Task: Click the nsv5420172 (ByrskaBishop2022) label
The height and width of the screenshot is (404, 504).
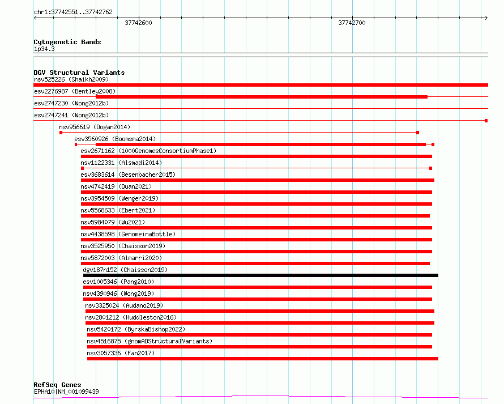Action: pyautogui.click(x=136, y=329)
